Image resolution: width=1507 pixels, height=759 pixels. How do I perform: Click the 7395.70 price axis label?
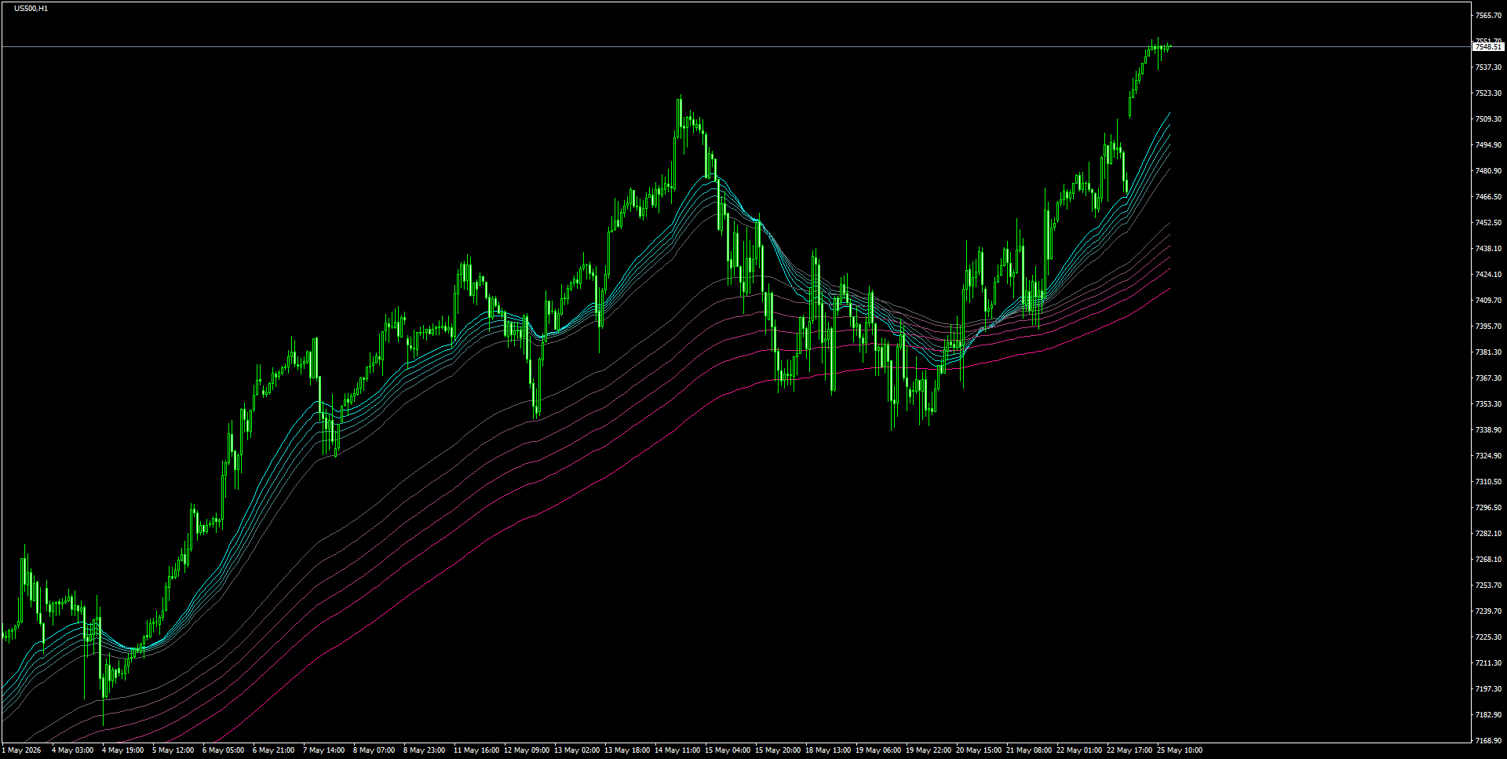(1488, 327)
